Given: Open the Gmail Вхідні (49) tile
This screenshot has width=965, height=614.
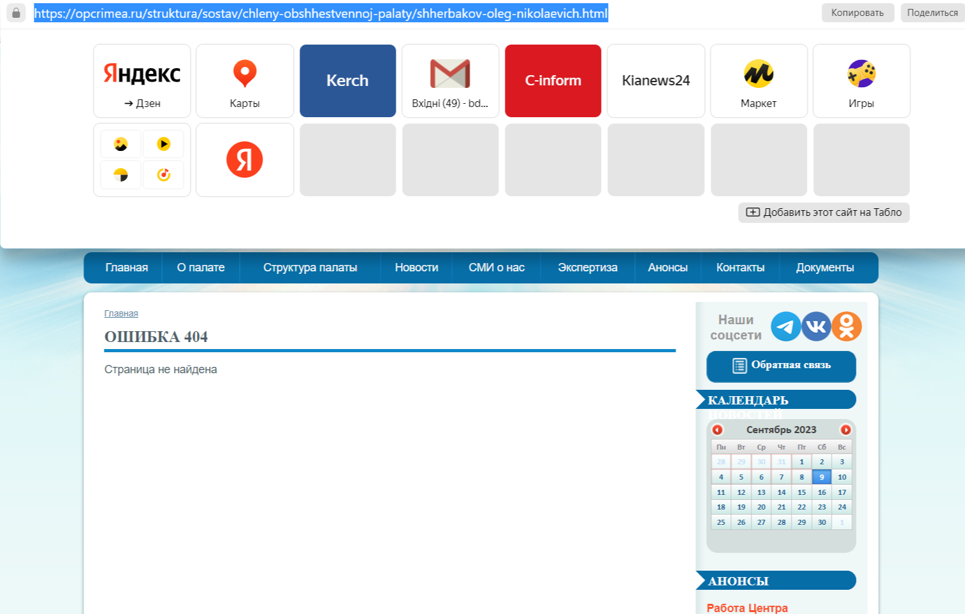Looking at the screenshot, I should pyautogui.click(x=451, y=81).
